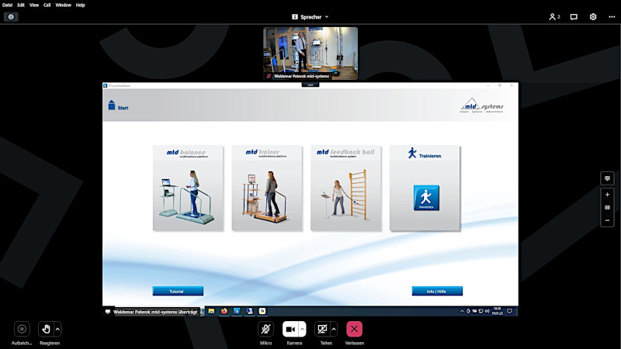
Task: Open the notification center in shared taskbar
Action: [510, 312]
